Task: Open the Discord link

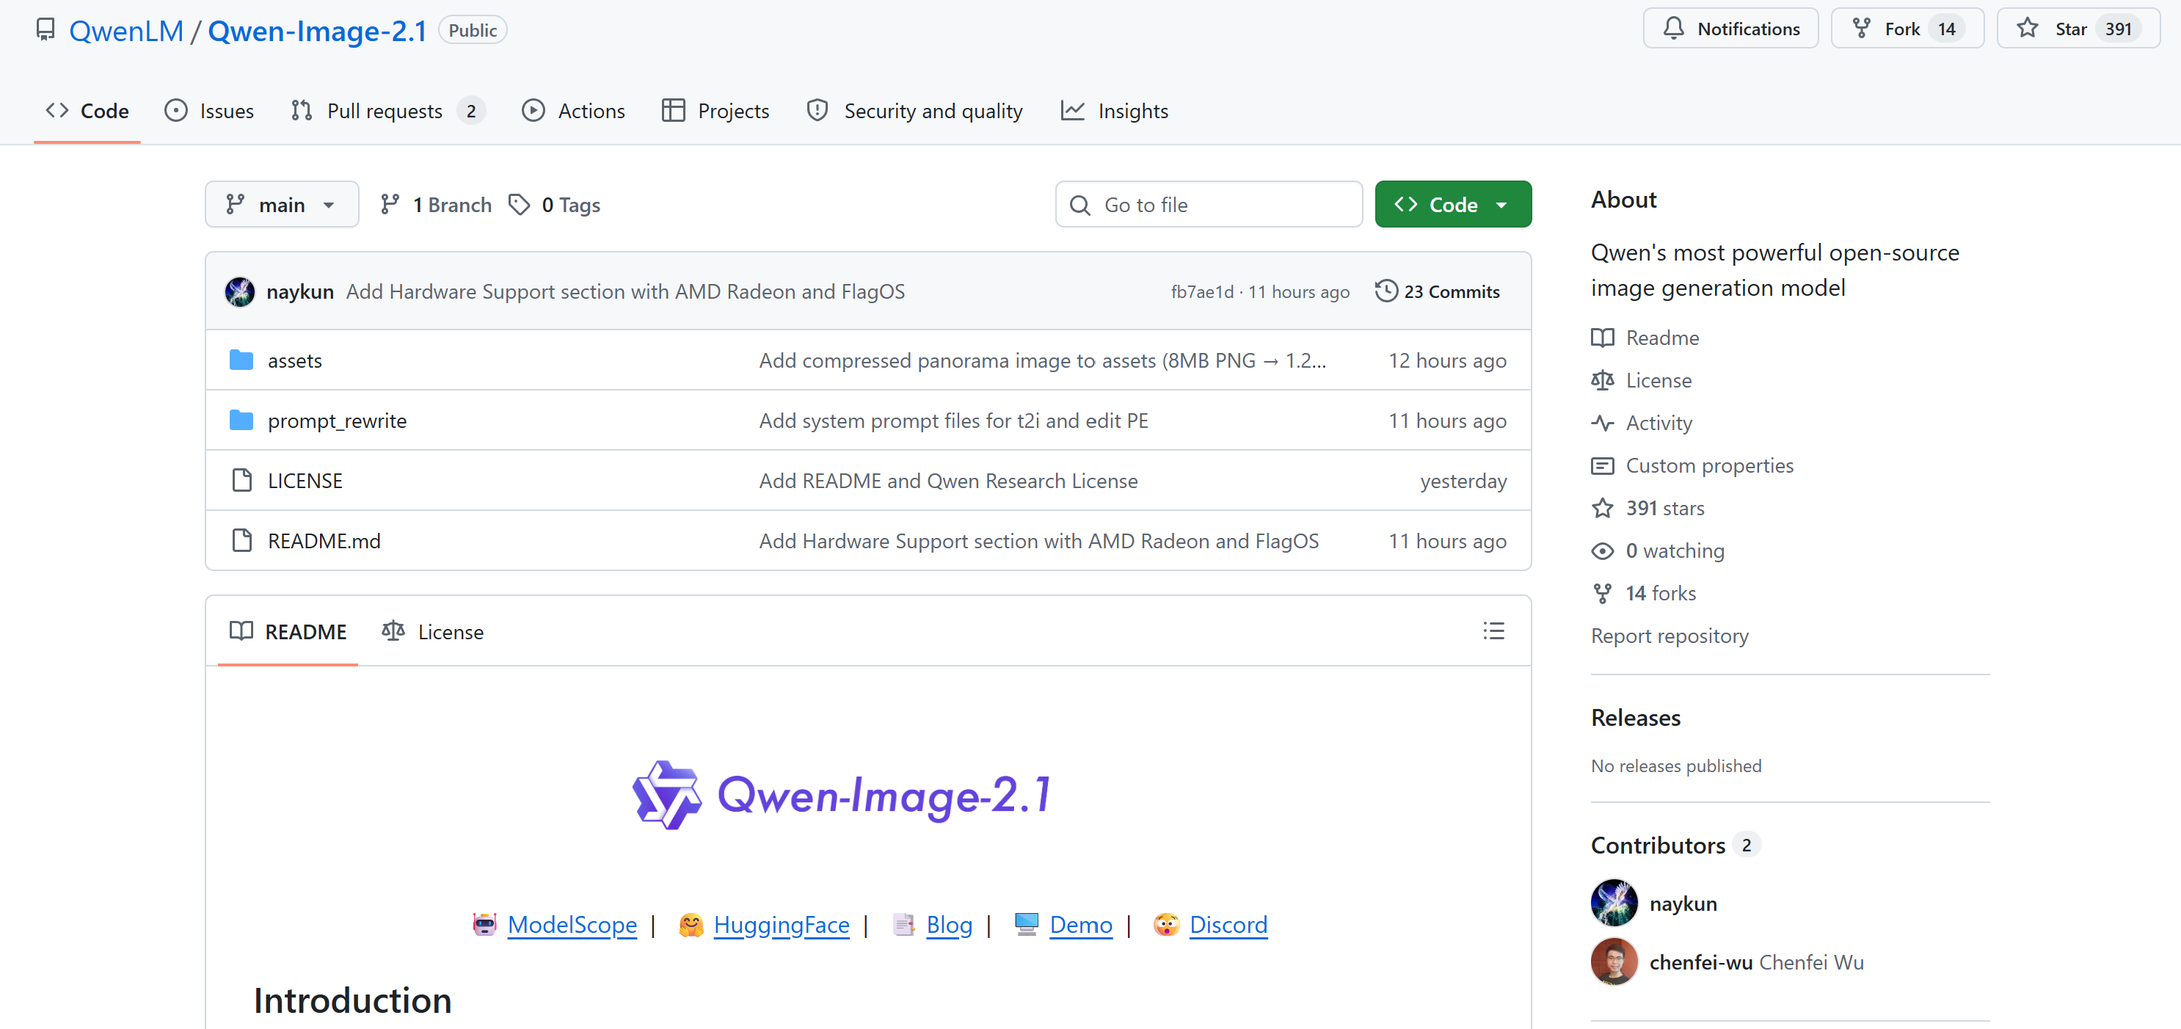Action: [x=1228, y=925]
